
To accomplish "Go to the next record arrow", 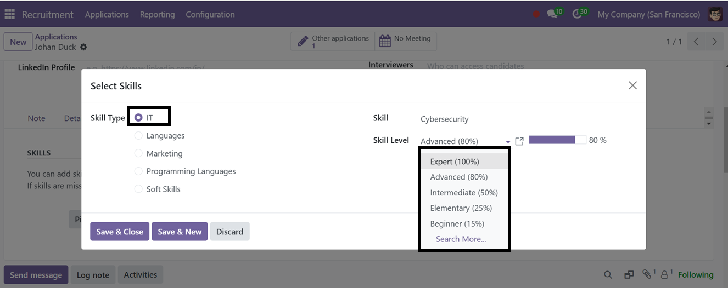I will [714, 42].
